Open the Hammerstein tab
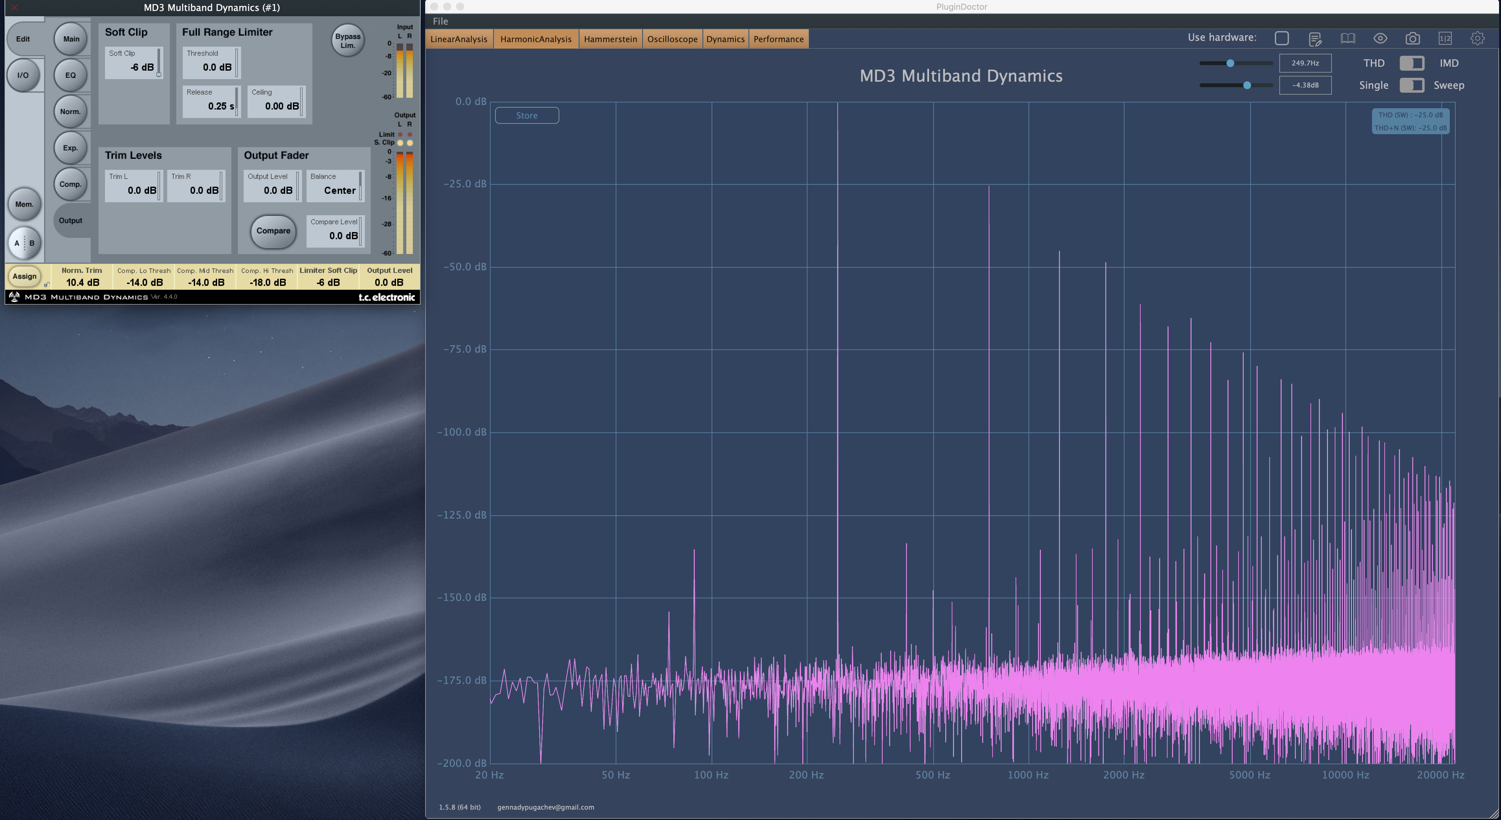This screenshot has height=820, width=1501. [610, 39]
